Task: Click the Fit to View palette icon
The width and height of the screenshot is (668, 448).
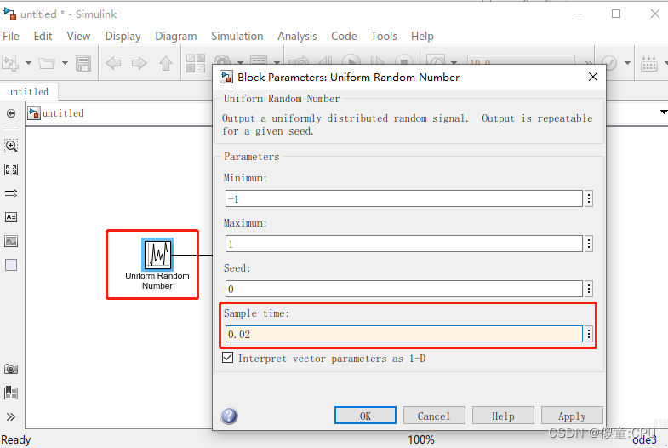Action: pos(11,169)
